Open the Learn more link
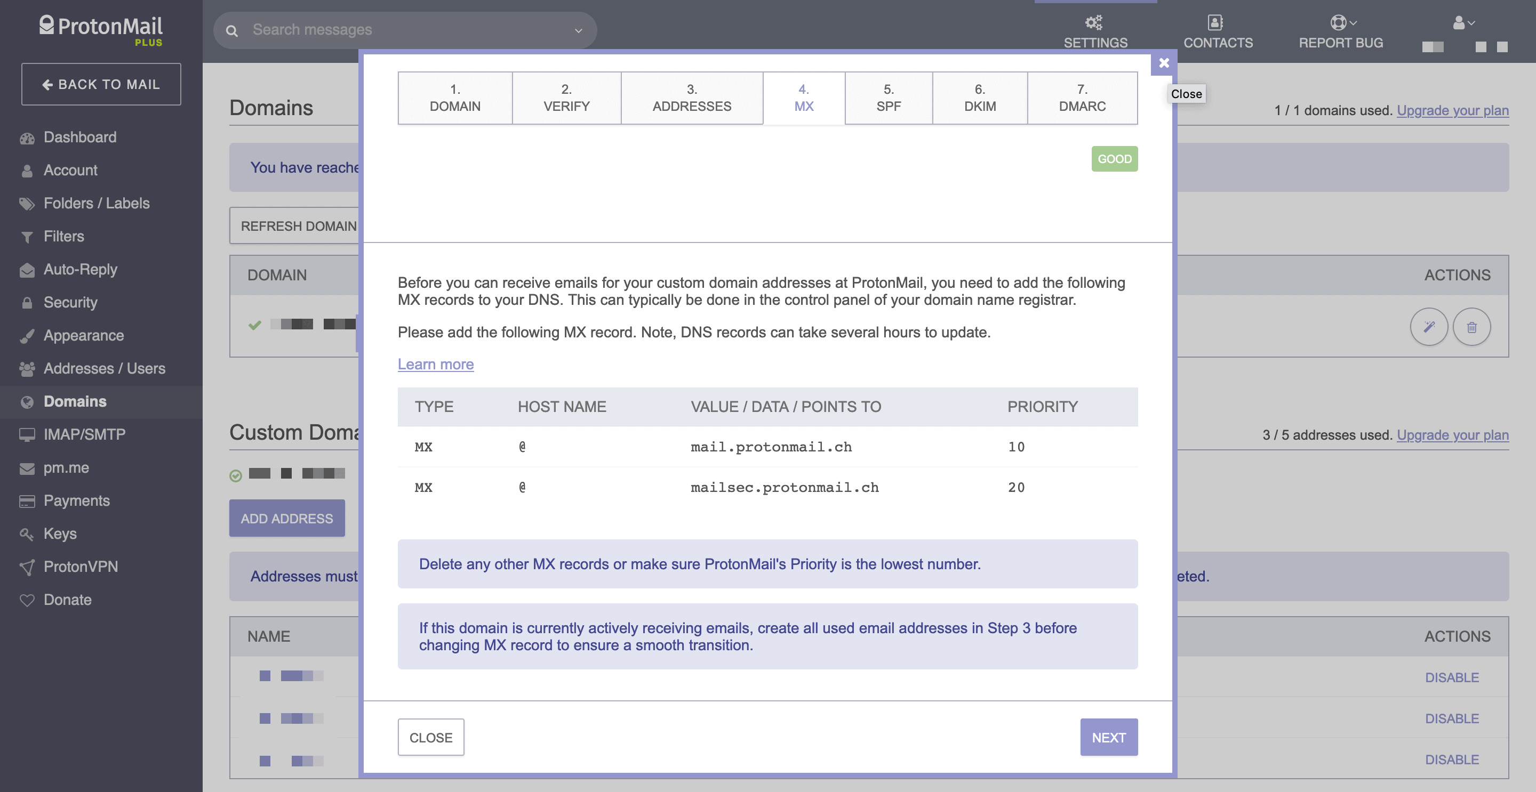Screen dimensions: 1536x792 (435, 364)
